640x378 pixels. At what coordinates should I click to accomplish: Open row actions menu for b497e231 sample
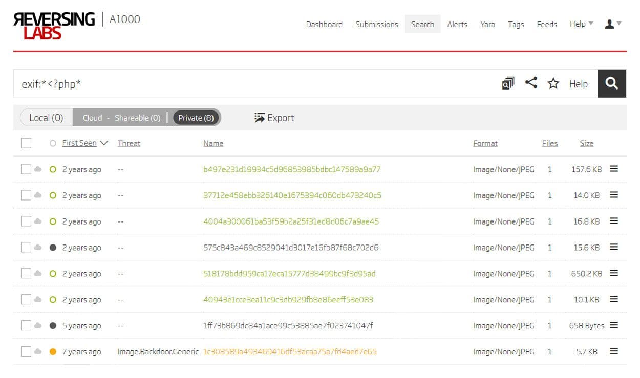(x=614, y=169)
